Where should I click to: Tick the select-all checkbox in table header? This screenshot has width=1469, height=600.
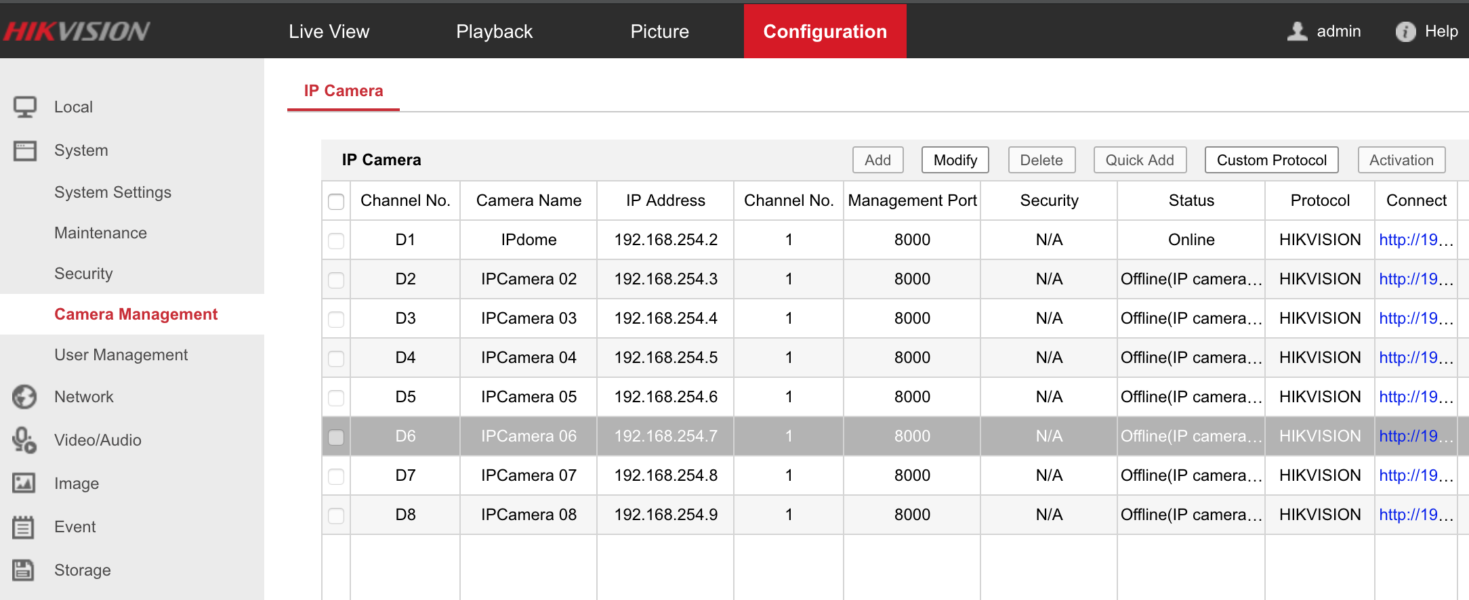[x=336, y=201]
